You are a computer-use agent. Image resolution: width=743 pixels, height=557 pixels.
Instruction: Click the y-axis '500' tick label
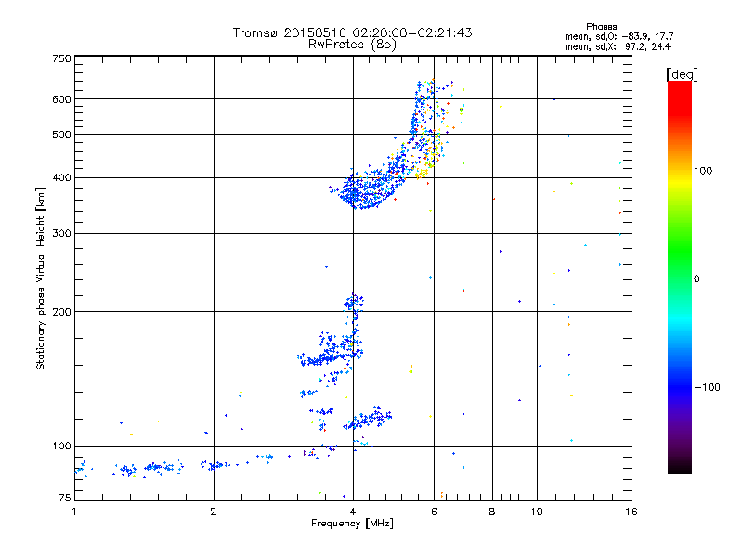click(x=61, y=135)
